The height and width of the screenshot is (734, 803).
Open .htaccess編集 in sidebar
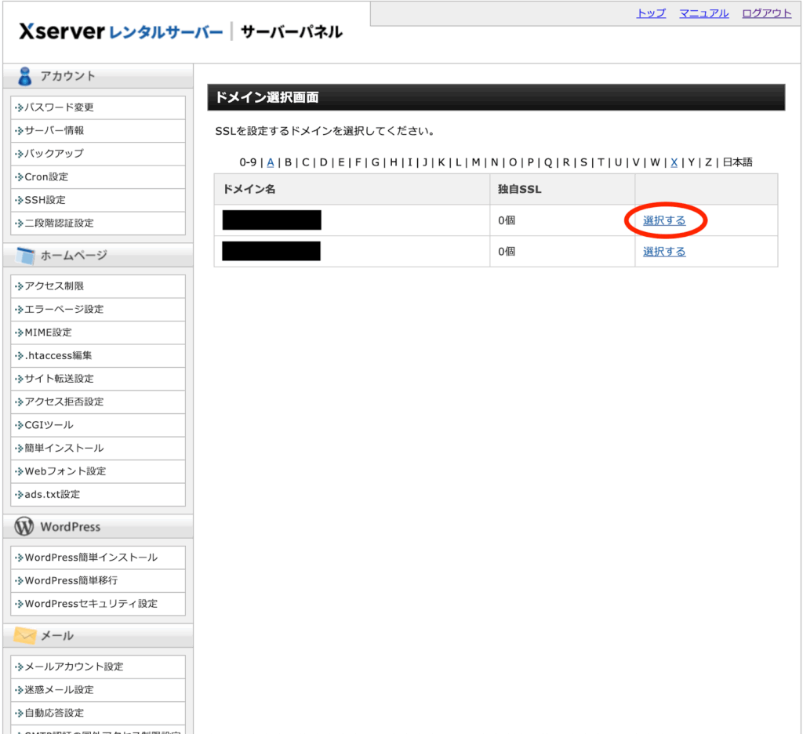pos(58,355)
